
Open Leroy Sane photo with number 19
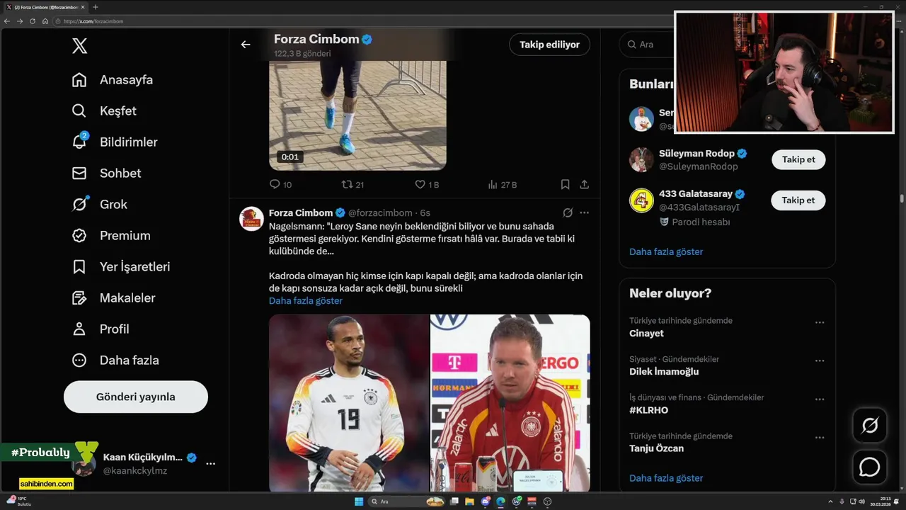[349, 403]
